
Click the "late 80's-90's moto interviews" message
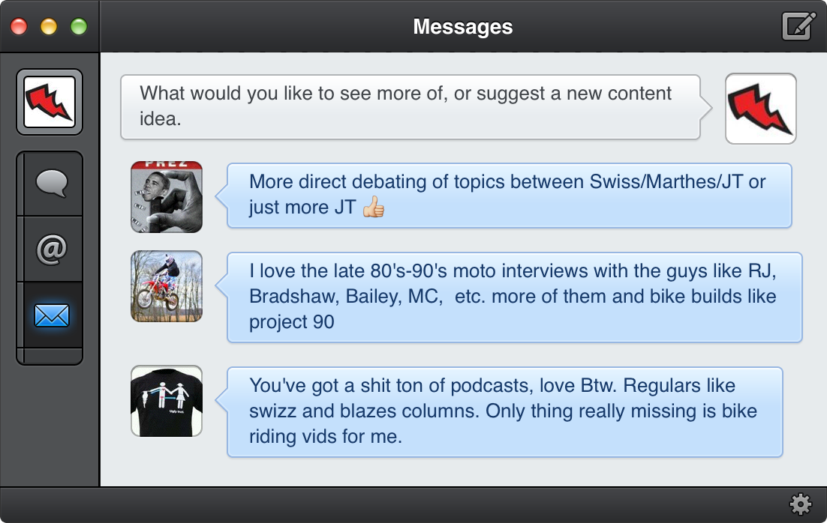[x=514, y=297]
